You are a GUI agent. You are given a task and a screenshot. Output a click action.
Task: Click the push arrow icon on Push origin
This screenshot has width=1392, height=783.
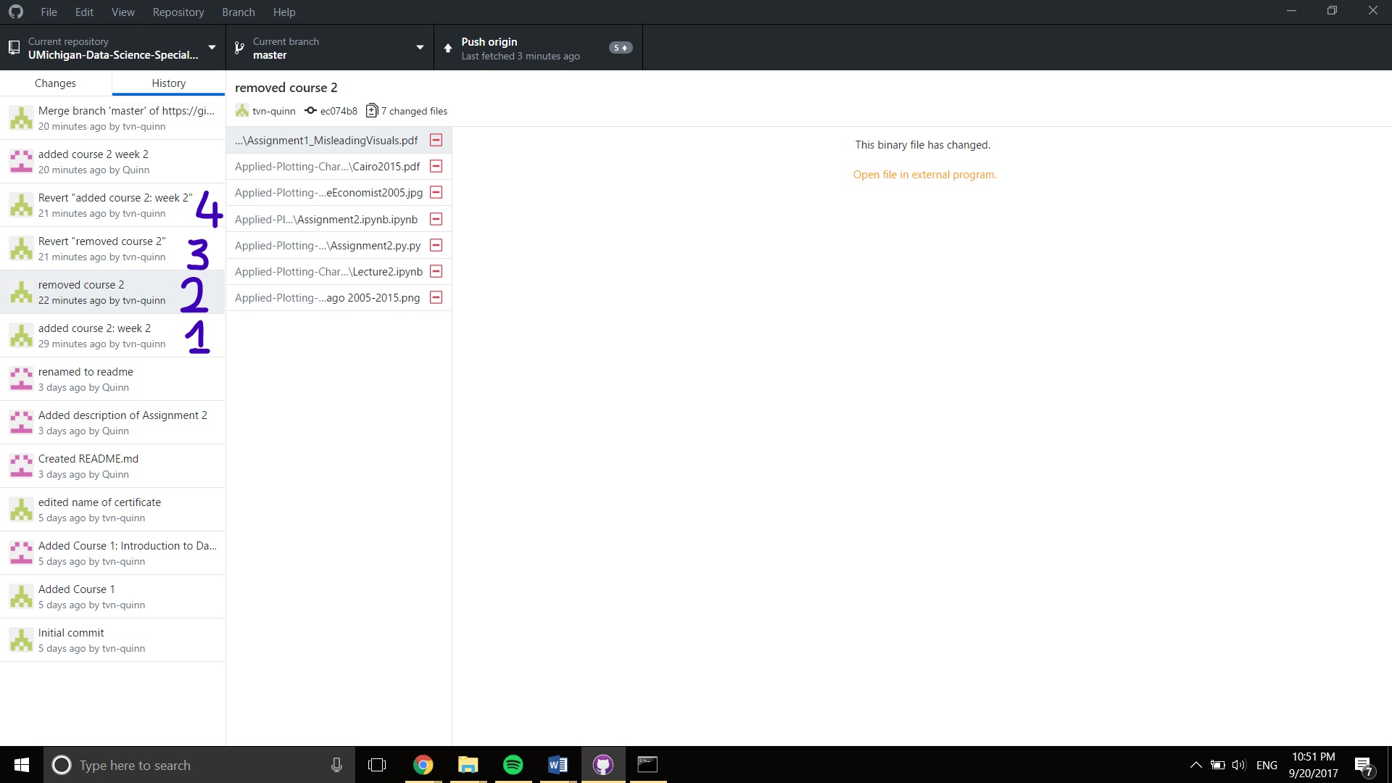coord(448,47)
